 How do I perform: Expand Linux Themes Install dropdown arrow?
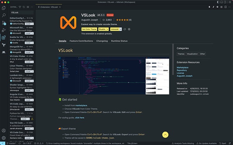pyautogui.click(x=32, y=71)
